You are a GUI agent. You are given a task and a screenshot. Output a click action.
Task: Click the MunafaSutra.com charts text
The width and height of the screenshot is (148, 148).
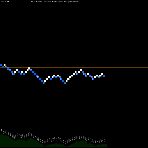tap(68, 2)
